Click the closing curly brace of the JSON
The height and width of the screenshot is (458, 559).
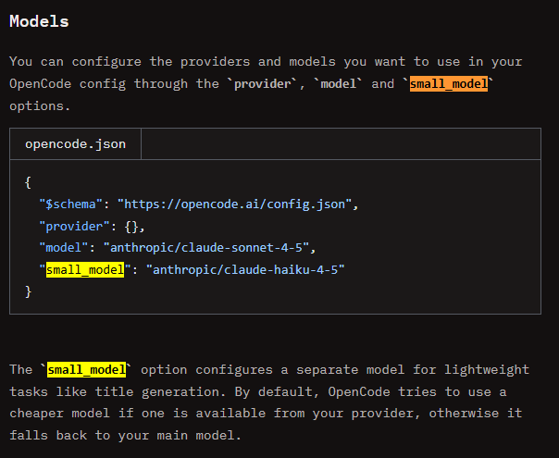[28, 291]
